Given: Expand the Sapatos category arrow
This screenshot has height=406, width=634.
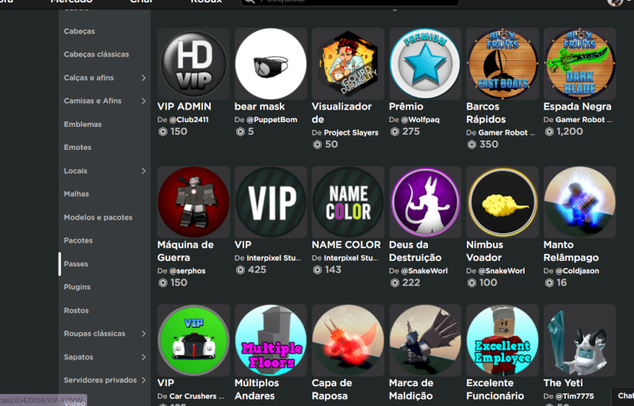Looking at the screenshot, I should click(x=143, y=357).
